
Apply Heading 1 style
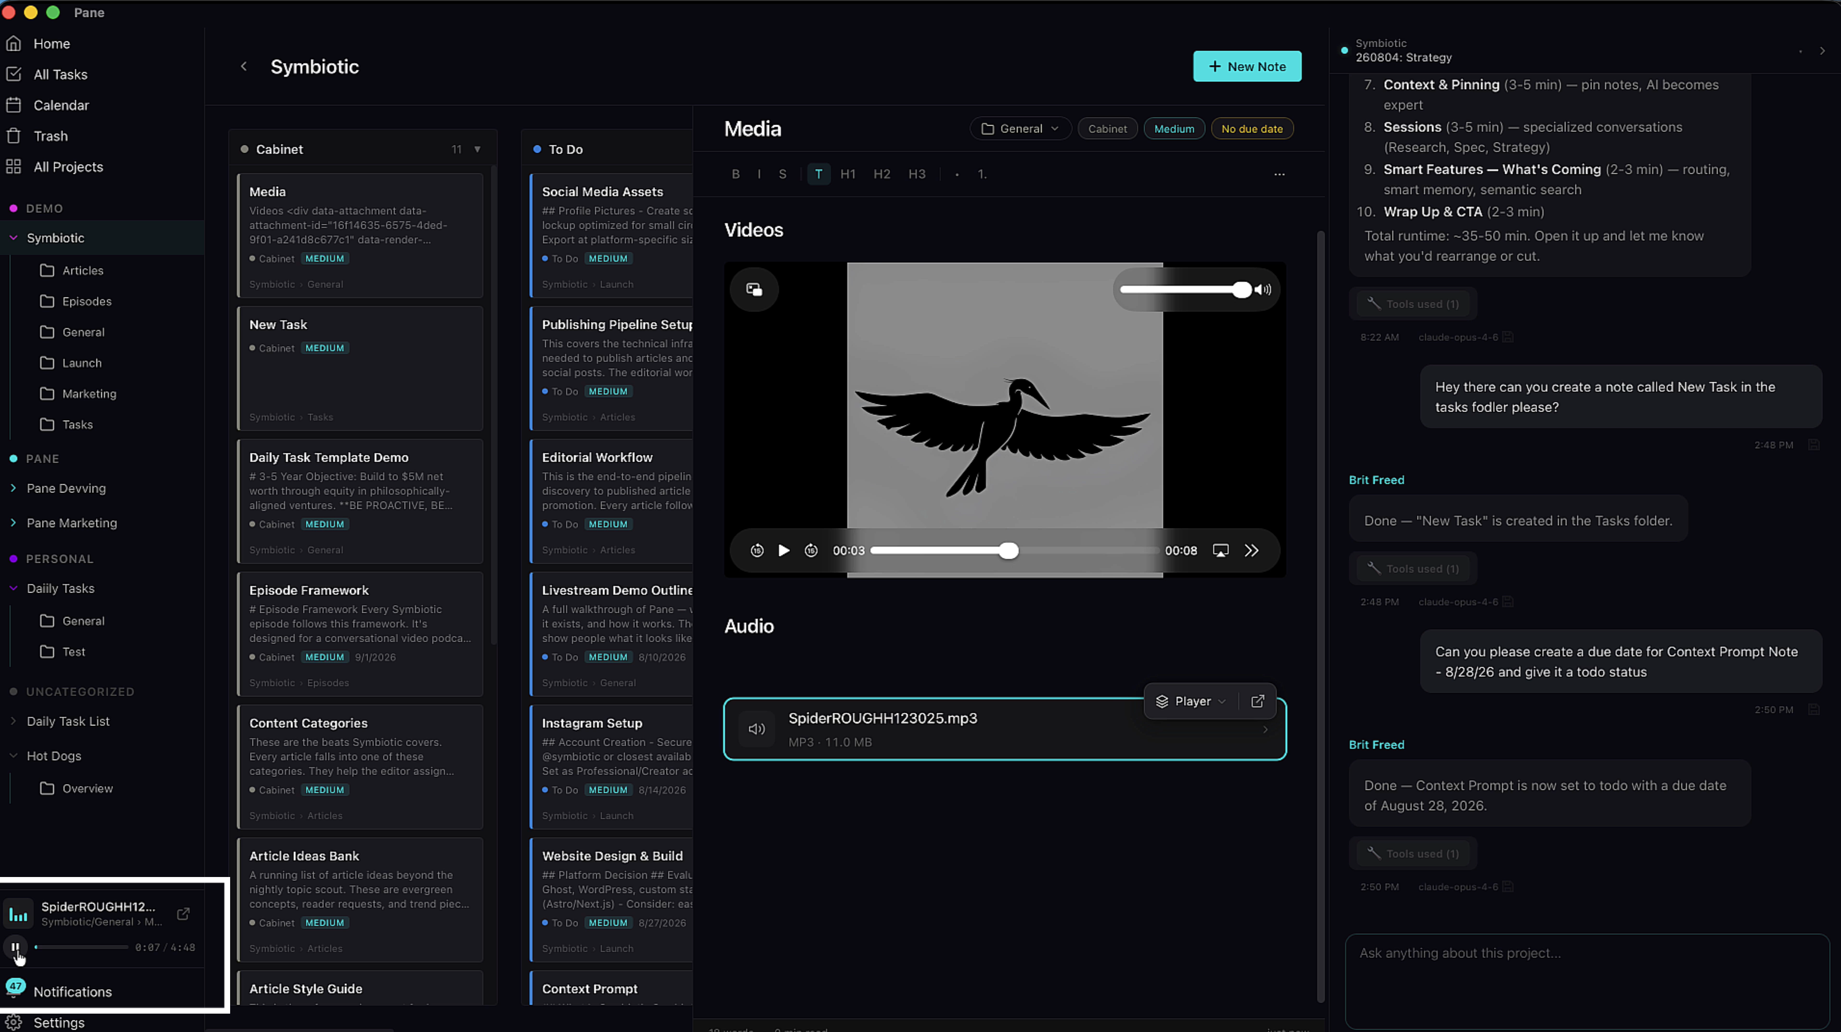[x=848, y=174]
